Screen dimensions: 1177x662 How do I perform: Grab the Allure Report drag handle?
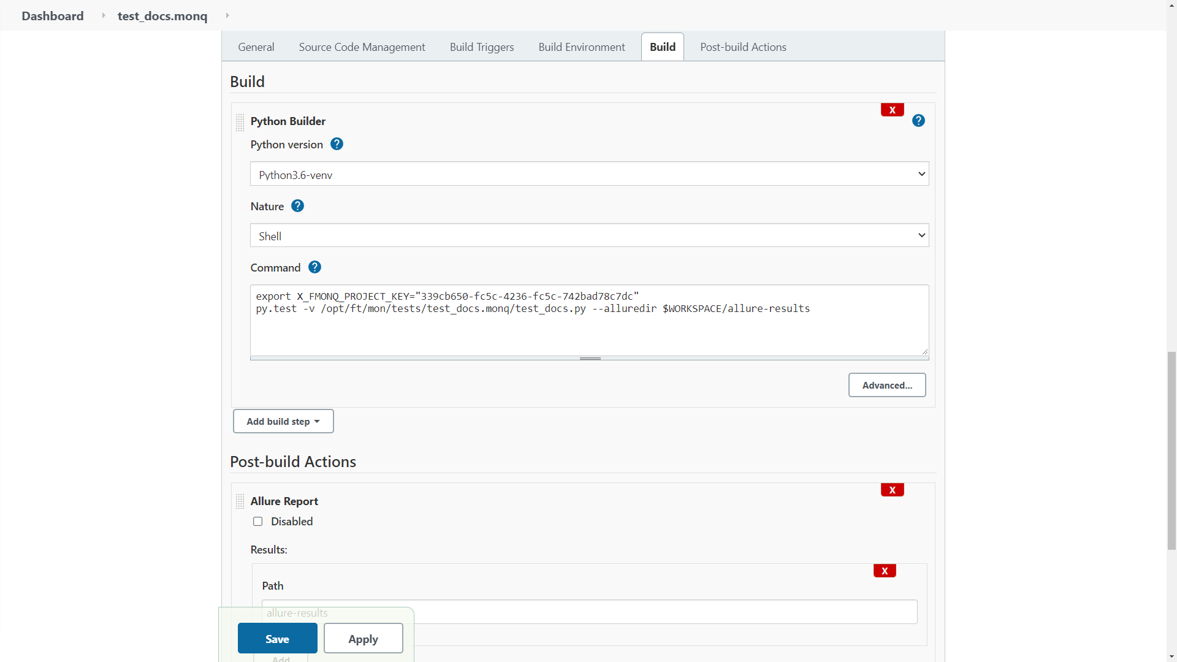240,502
